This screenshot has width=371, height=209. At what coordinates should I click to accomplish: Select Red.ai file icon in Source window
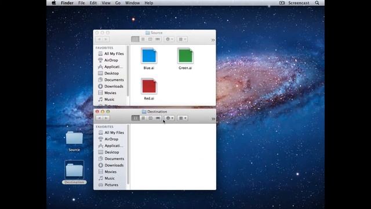pos(149,87)
